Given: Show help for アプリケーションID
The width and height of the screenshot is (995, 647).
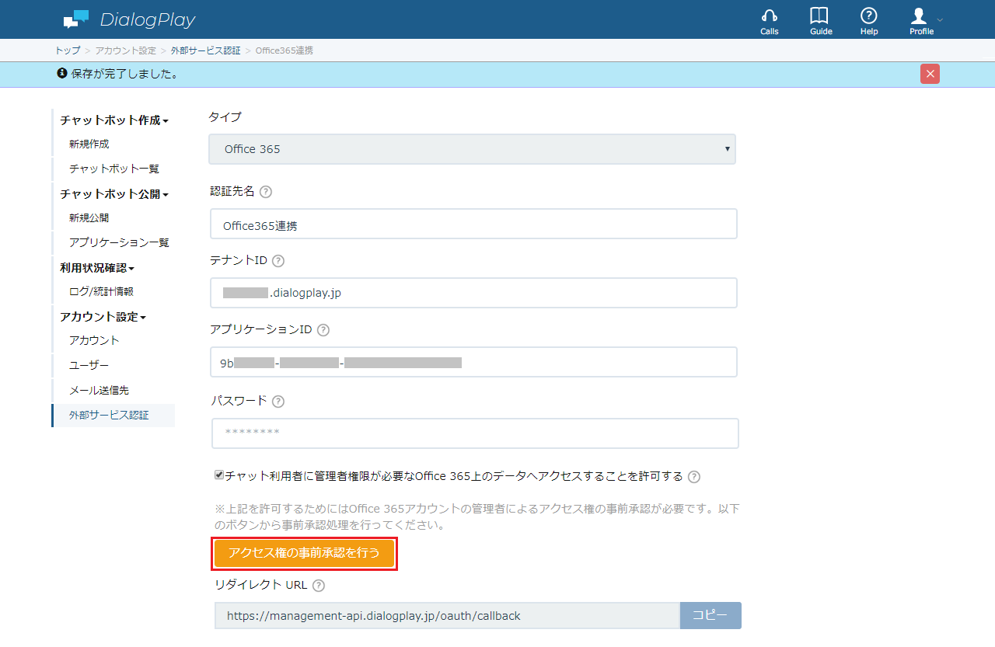Looking at the screenshot, I should click(323, 330).
